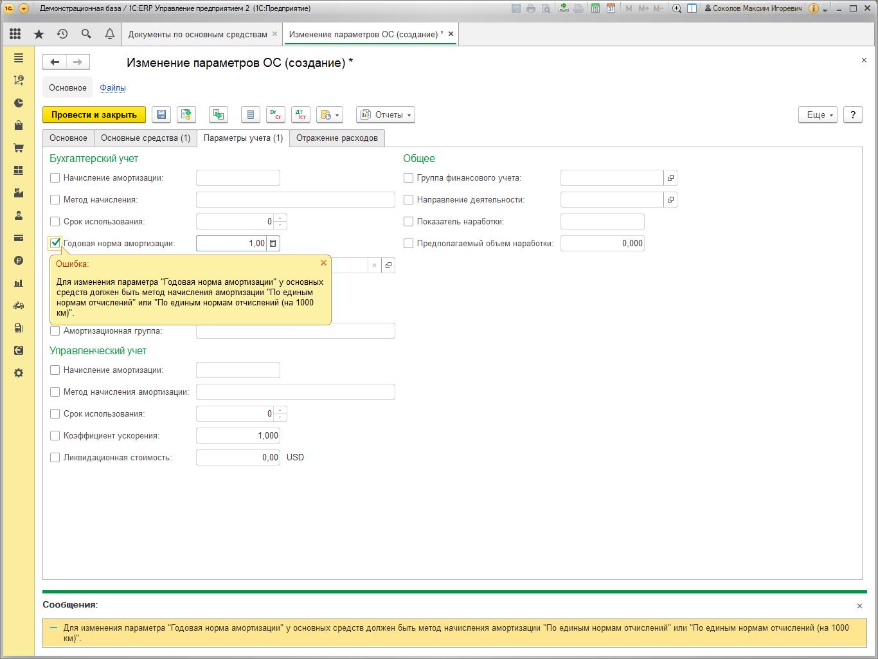Check the Ликвидационная стоимость checkbox
Screen dimensions: 878x659
55,458
